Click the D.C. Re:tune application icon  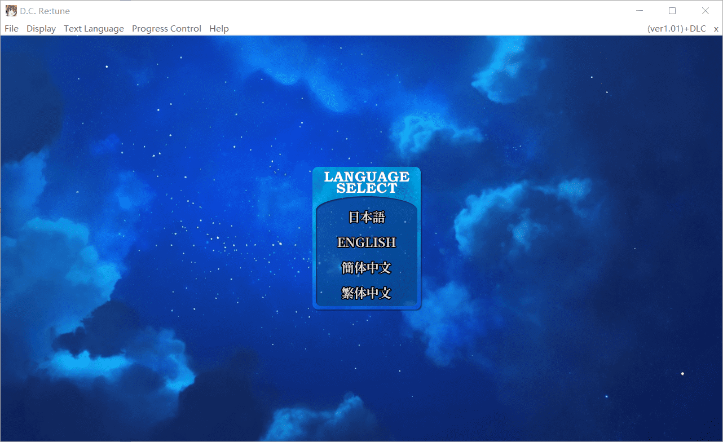click(x=11, y=10)
